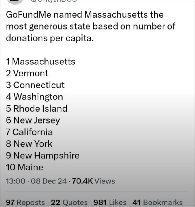View the 70.4K Views count
195x207 pixels.
(93, 181)
